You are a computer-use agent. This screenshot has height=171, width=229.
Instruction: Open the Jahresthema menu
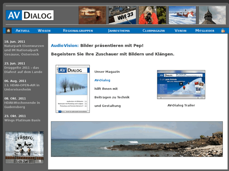point(119,30)
